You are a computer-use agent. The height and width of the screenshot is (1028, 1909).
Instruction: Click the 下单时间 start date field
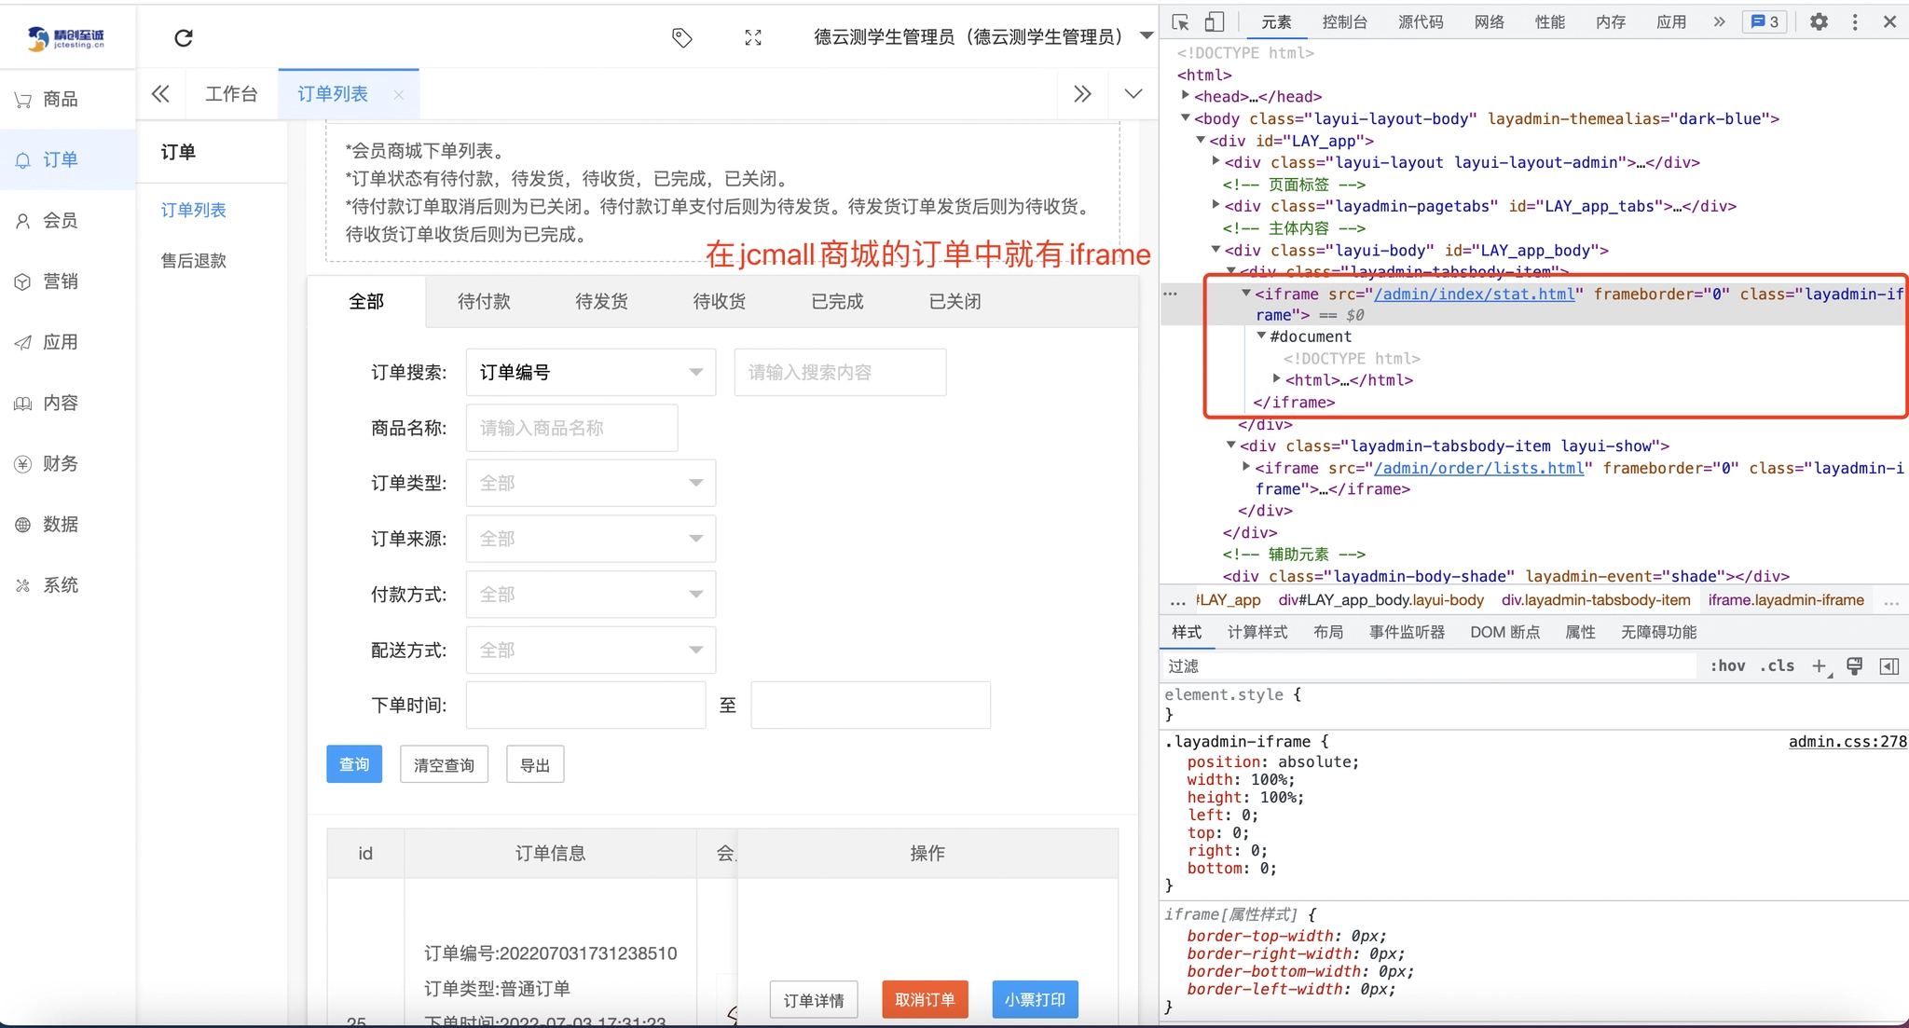585,705
